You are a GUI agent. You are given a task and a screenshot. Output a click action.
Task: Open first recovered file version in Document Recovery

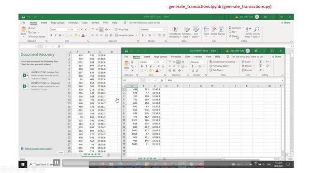42,75
